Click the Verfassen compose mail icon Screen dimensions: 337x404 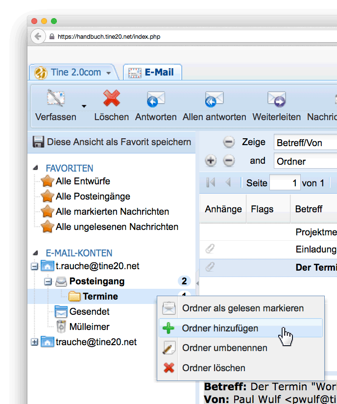click(56, 98)
